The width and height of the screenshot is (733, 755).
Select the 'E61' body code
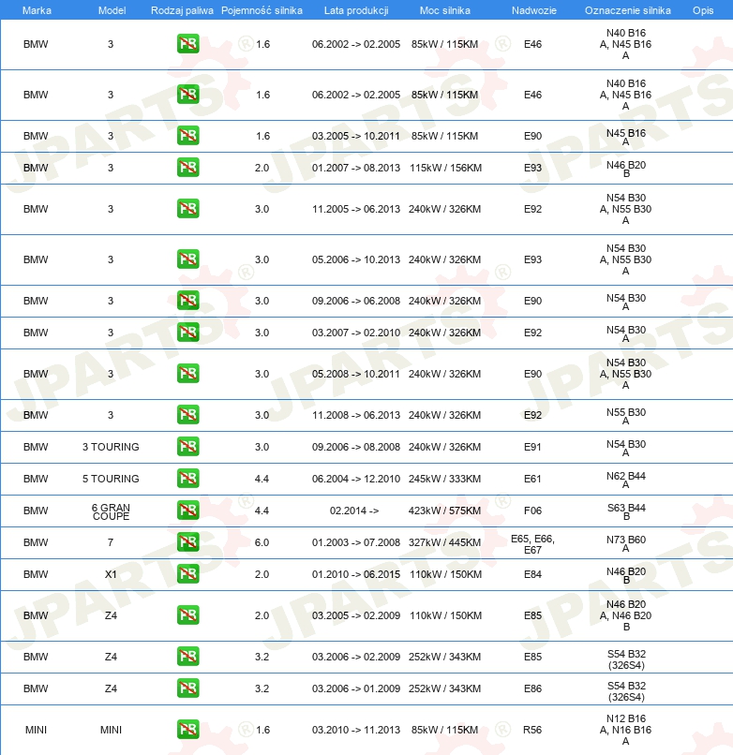532,479
